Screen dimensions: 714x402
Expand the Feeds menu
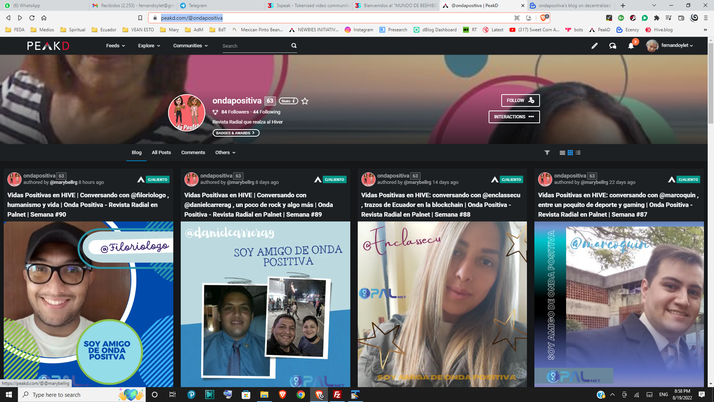(x=115, y=46)
